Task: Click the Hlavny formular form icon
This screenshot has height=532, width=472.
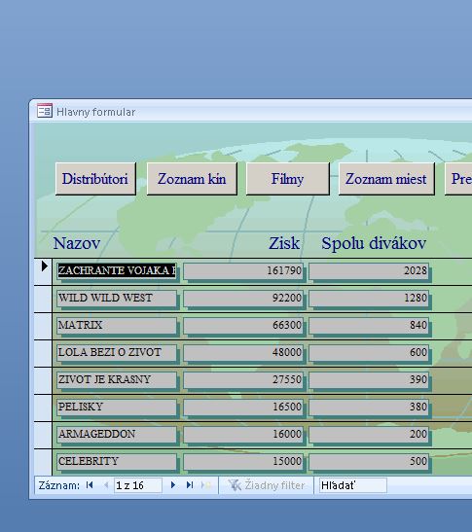Action: [x=45, y=111]
